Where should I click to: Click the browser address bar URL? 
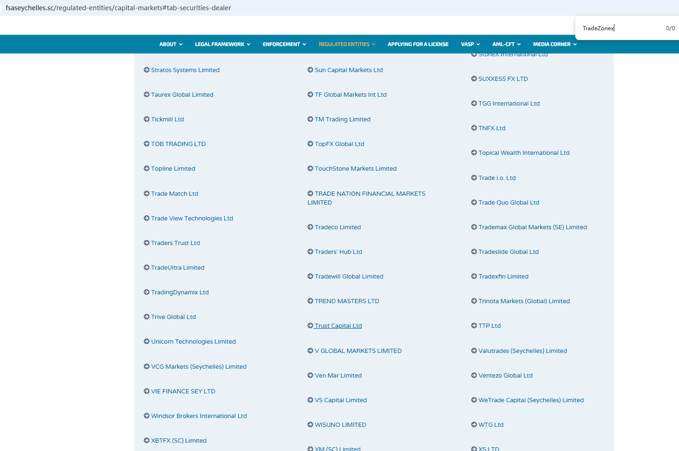coord(118,8)
